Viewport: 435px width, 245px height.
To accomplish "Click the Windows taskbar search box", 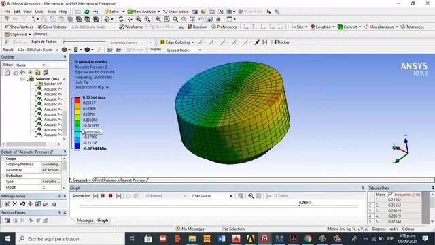I will click(70, 239).
